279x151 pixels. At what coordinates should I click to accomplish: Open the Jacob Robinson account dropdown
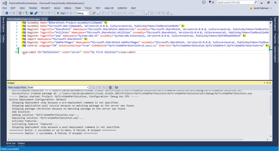tap(263, 8)
